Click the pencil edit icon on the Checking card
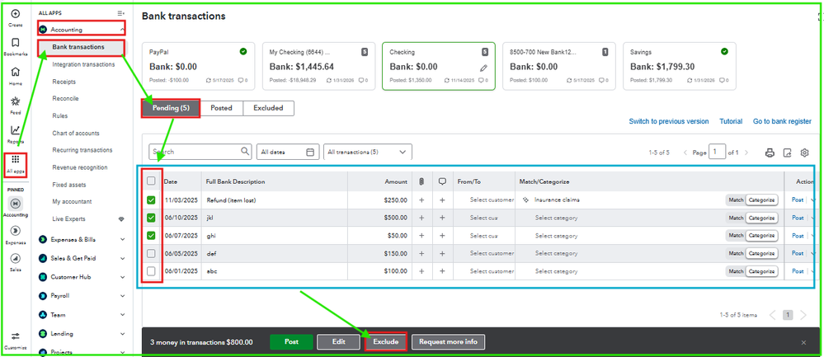Image resolution: width=824 pixels, height=357 pixels. point(484,68)
